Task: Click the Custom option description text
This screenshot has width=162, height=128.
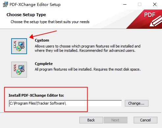Action: click(88, 48)
